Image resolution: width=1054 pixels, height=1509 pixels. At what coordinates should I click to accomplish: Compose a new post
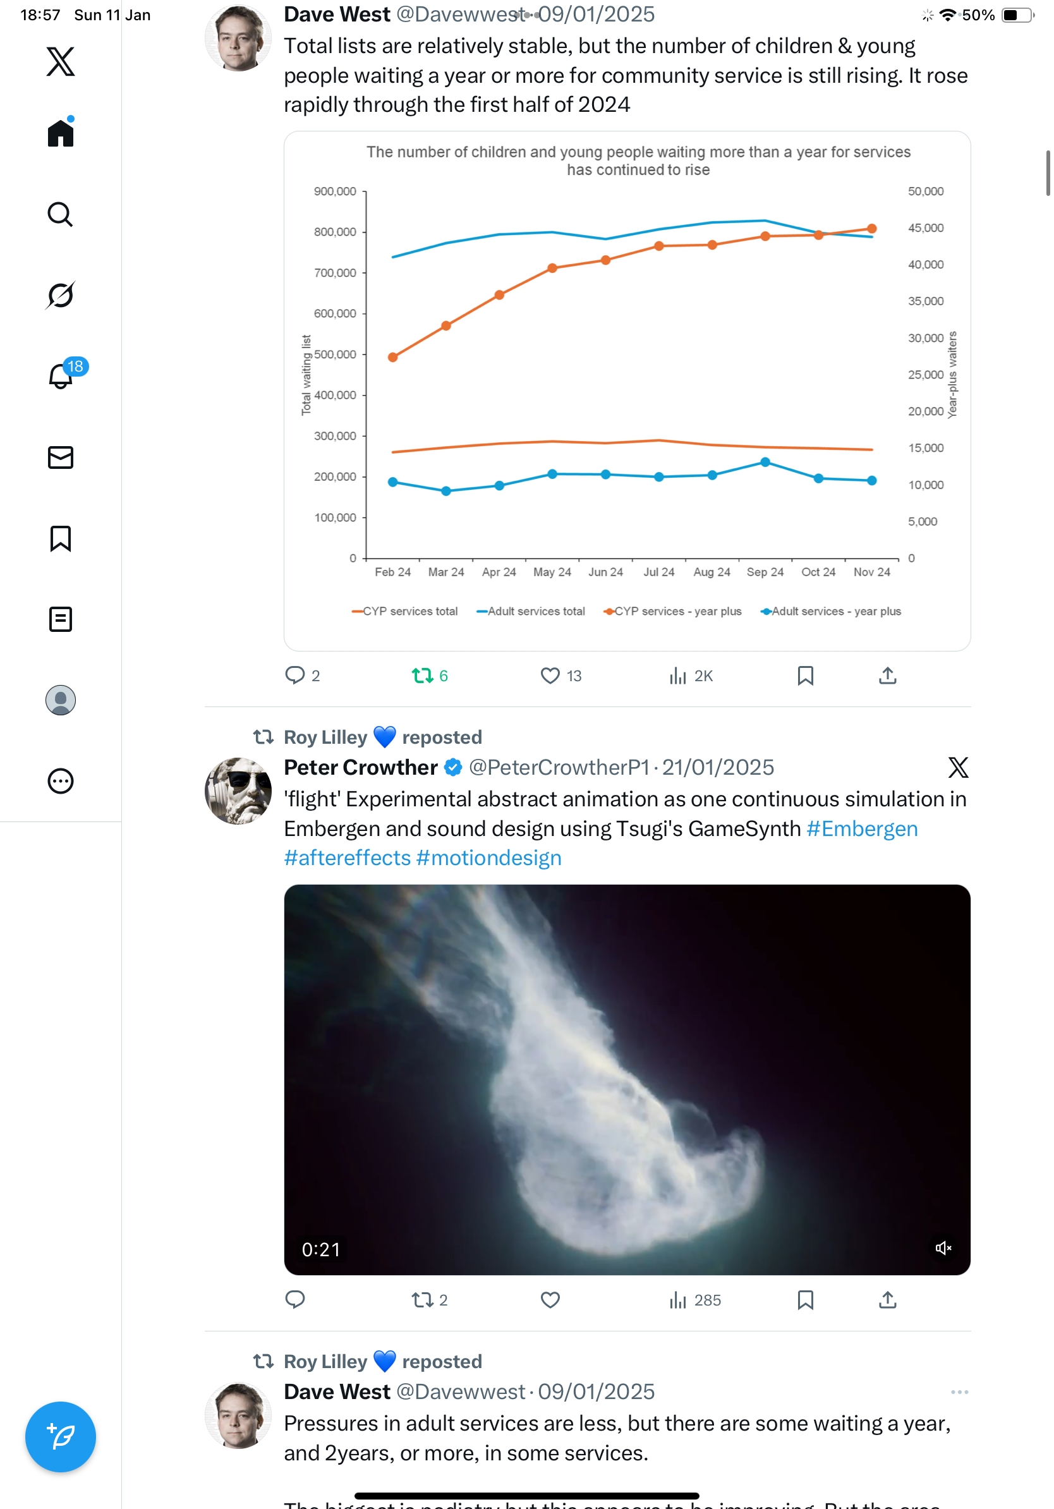[x=61, y=1437]
